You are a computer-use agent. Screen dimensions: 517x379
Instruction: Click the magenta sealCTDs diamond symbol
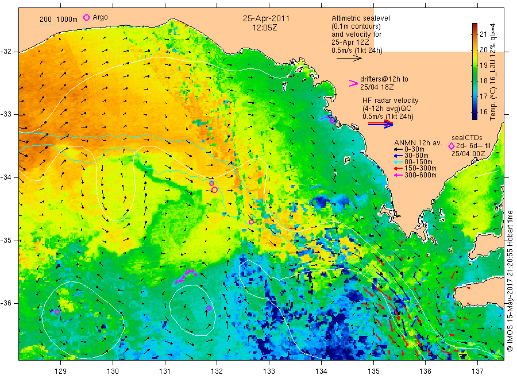(x=452, y=146)
